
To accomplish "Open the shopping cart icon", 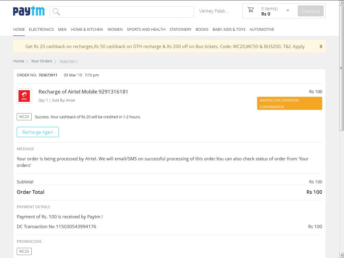I will click(250, 10).
